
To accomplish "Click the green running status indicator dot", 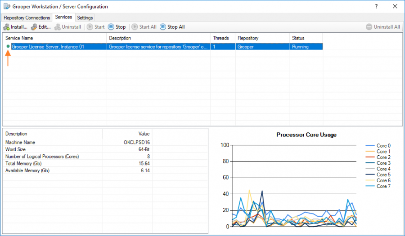I will coord(8,46).
